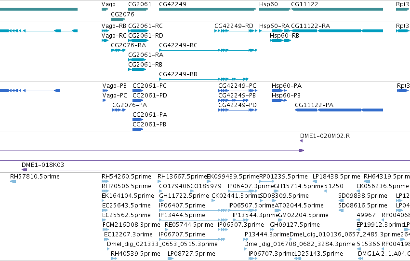Select the CG2061-PB protein
The width and height of the screenshot is (410, 261).
(138, 129)
